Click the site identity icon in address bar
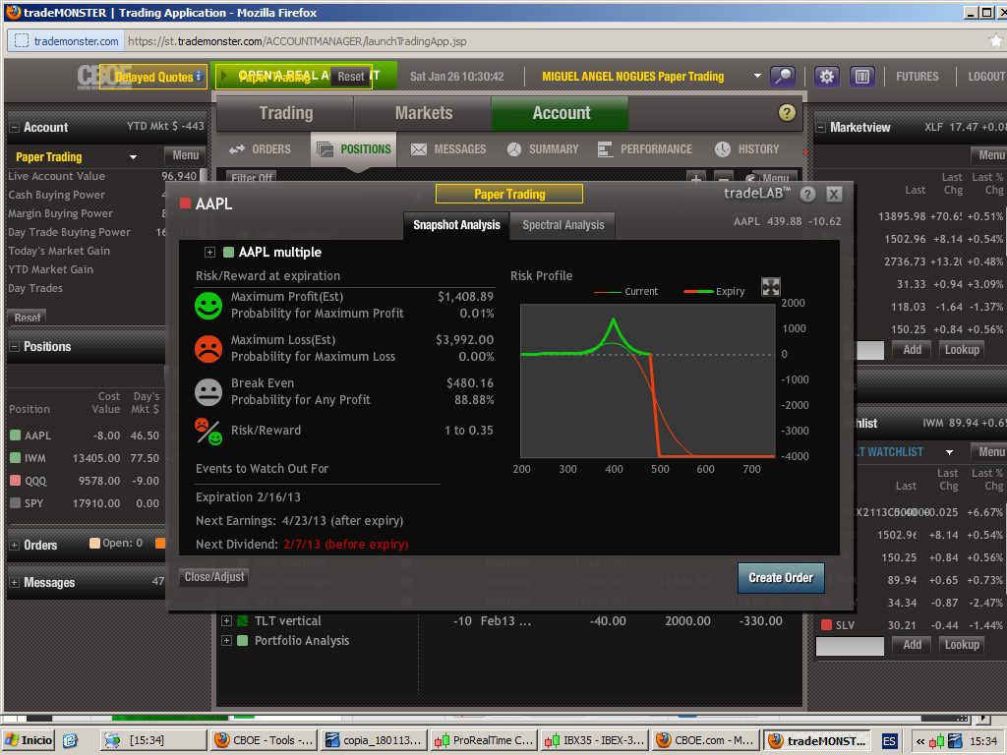 pyautogui.click(x=22, y=41)
